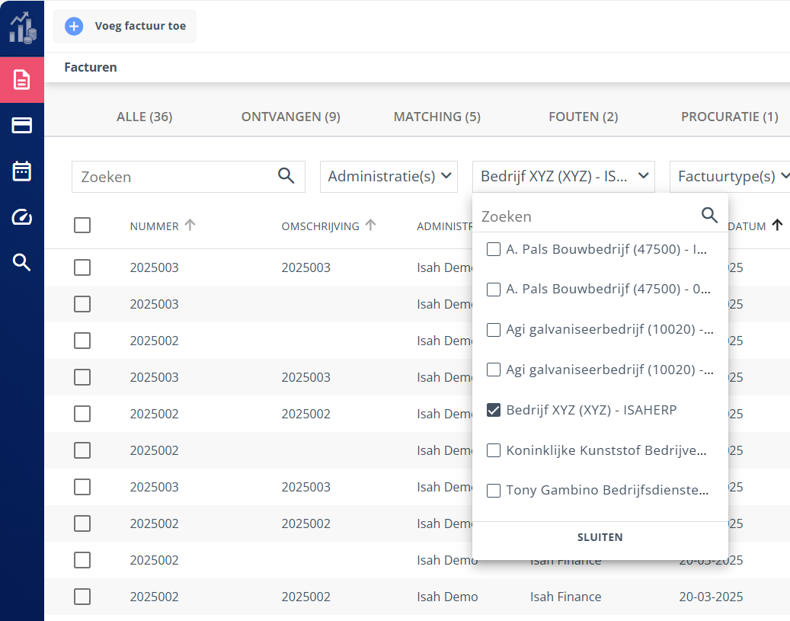Click the app logo at top left
The image size is (790, 621).
point(22,27)
